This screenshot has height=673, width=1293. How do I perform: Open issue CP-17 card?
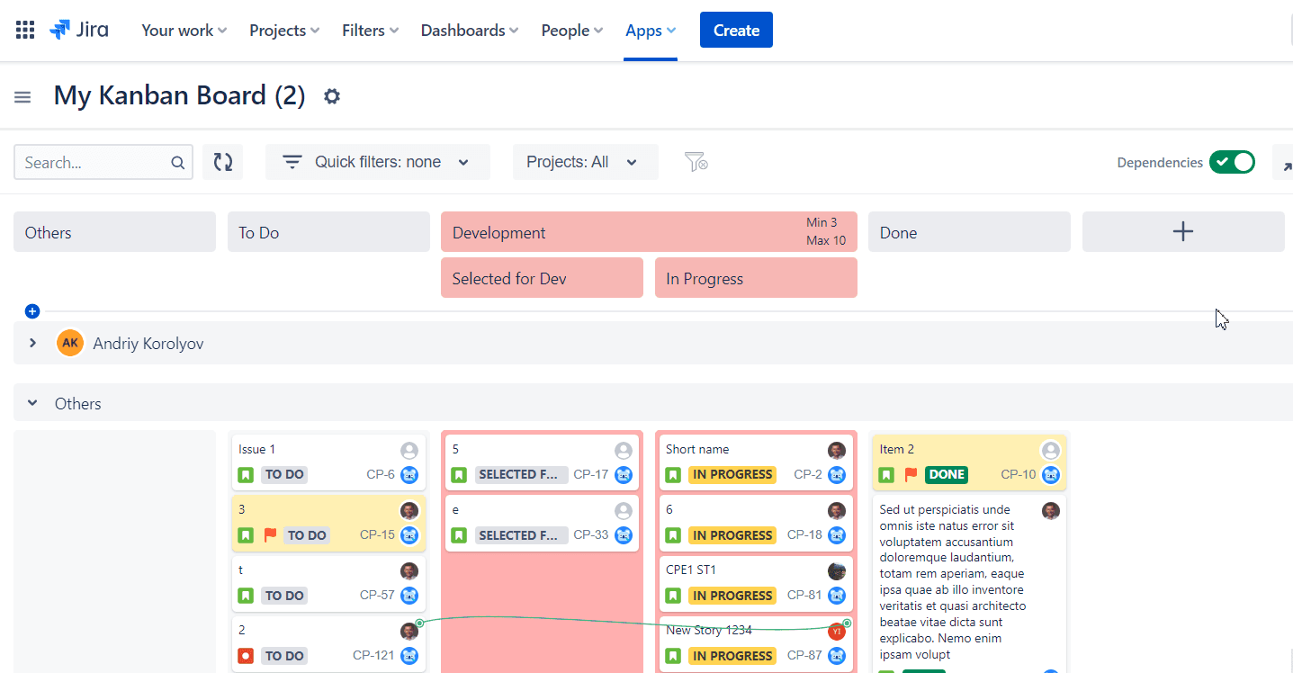coord(542,462)
